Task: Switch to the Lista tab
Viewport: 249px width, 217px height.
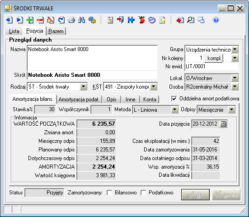Action: coord(14,31)
